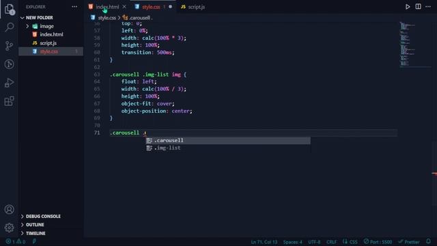Screen dimensions: 437x246
Task: Click the 'transition: 500ms;' line
Action: tap(147, 53)
